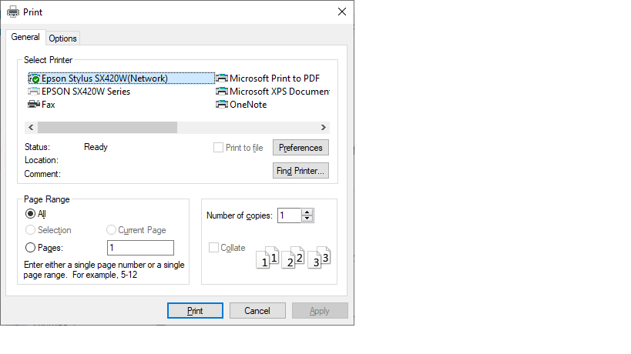Choose the EPSON SX420W Series printer icon
The image size is (631, 354).
pyautogui.click(x=35, y=92)
